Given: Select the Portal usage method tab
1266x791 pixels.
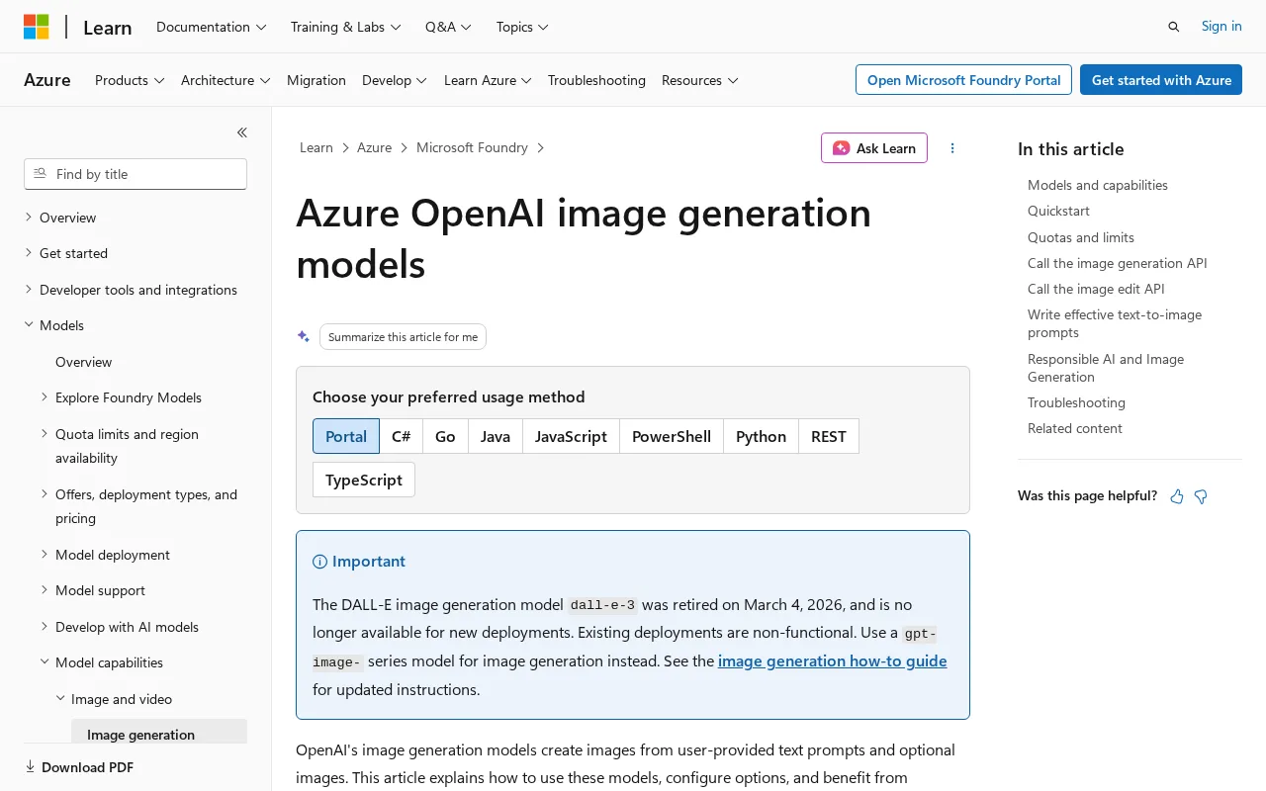Looking at the screenshot, I should pos(346,436).
